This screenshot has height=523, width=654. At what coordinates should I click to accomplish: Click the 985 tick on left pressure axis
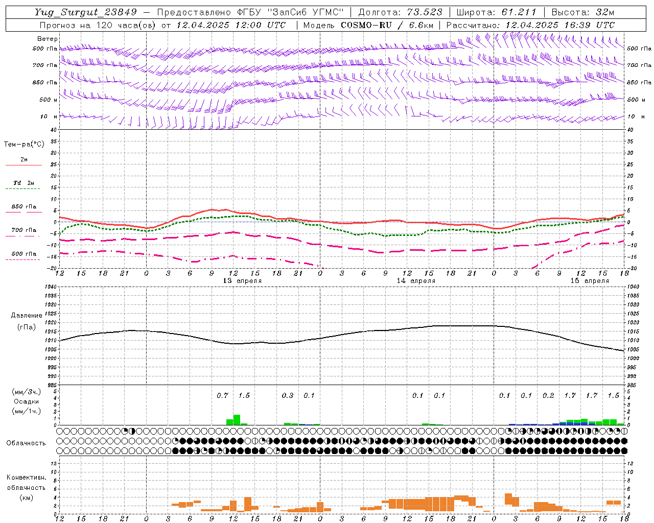pos(52,385)
